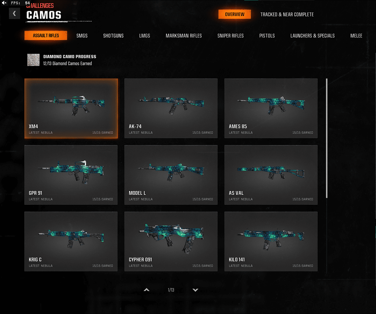Open the Shotguns category tab

[x=113, y=36]
